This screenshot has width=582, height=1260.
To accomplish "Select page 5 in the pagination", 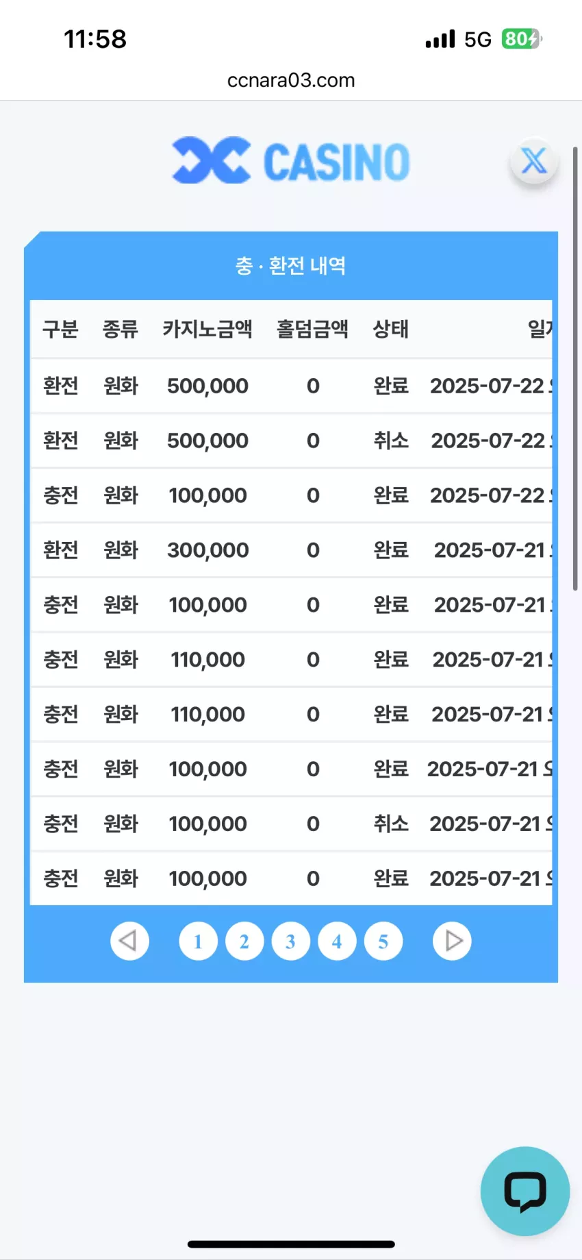I will coord(383,941).
